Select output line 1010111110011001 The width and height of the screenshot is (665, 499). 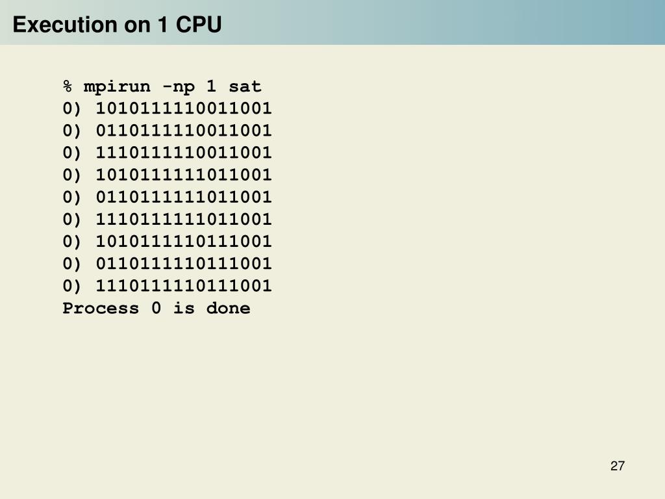[167, 109]
